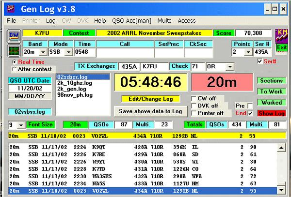
Task: Select the WA3SES log row
Action: 143,176
